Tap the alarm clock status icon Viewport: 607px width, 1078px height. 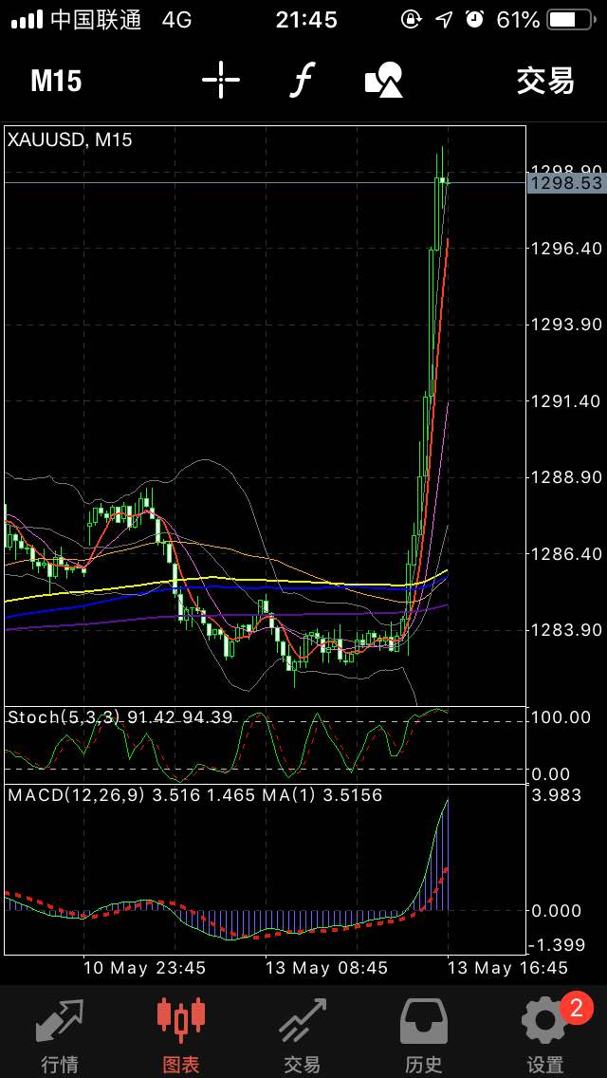pyautogui.click(x=474, y=20)
